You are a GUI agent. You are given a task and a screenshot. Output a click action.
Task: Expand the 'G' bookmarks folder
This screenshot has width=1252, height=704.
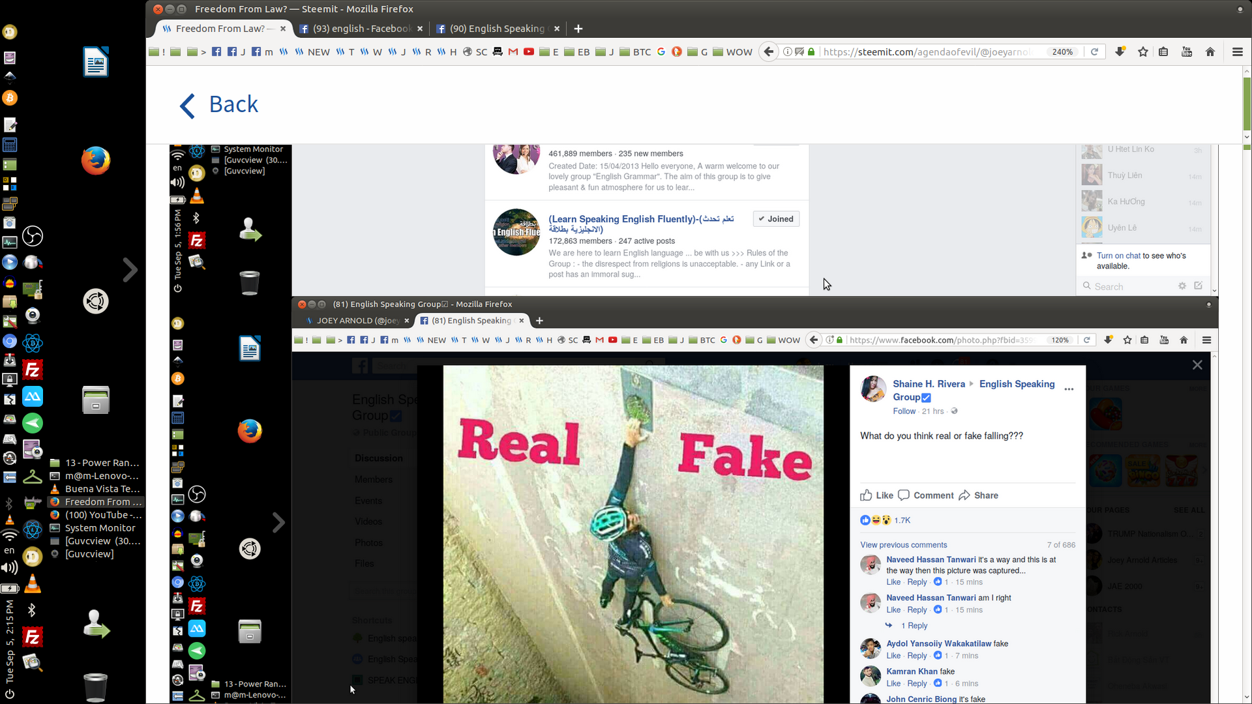698,52
